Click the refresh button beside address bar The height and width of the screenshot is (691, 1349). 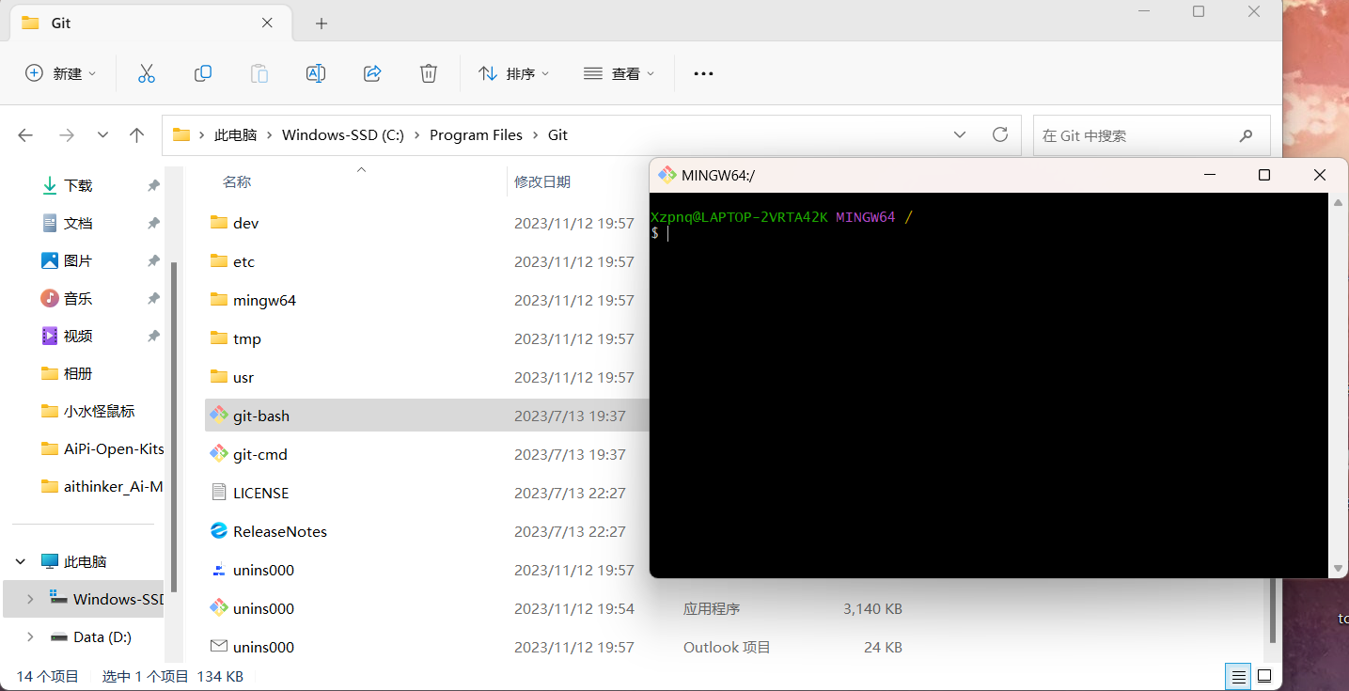pyautogui.click(x=1000, y=134)
